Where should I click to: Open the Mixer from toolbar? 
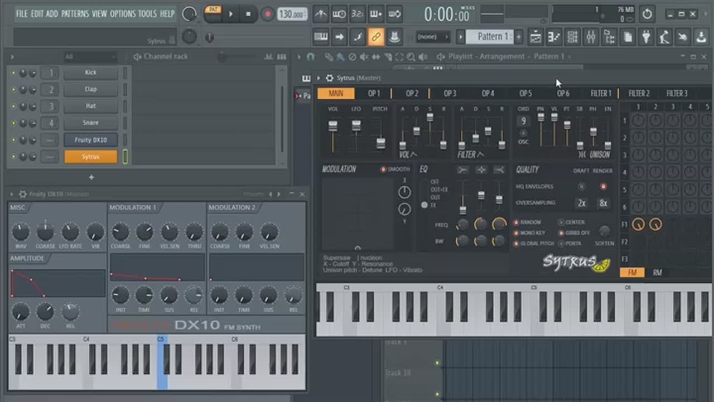(x=591, y=37)
